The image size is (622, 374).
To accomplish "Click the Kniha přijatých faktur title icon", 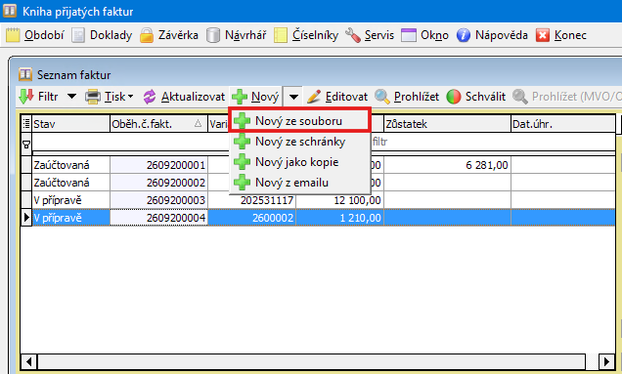I will click(10, 11).
